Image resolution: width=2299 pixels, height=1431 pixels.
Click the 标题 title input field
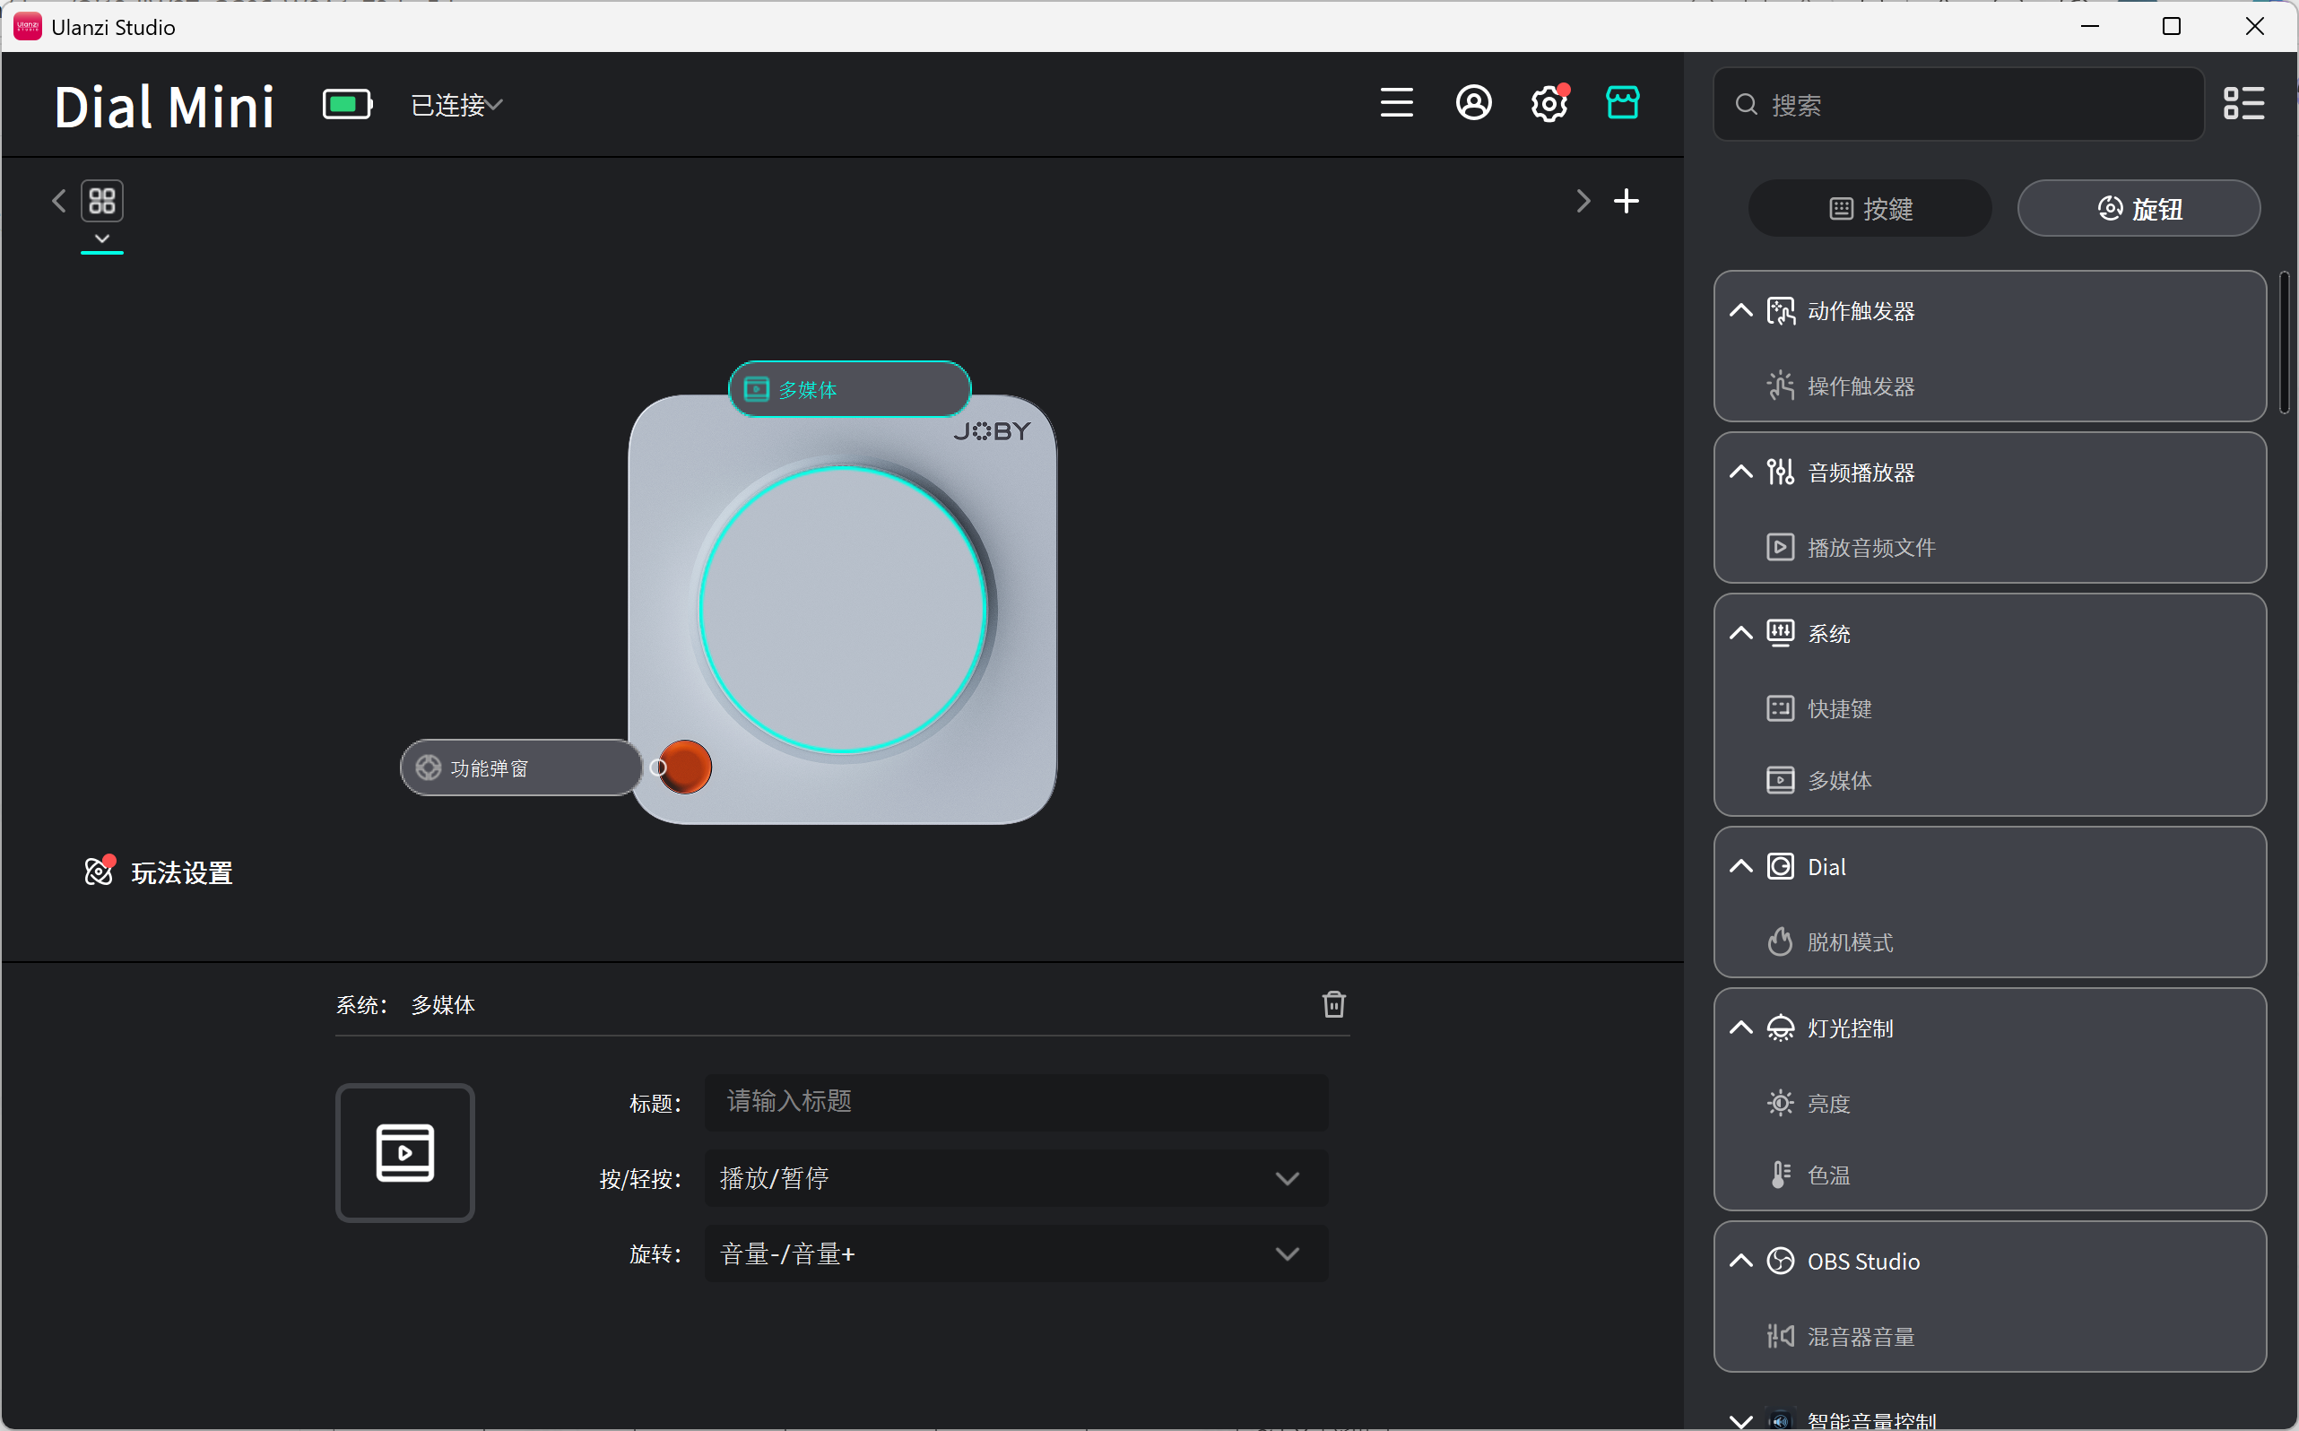tap(1017, 1103)
